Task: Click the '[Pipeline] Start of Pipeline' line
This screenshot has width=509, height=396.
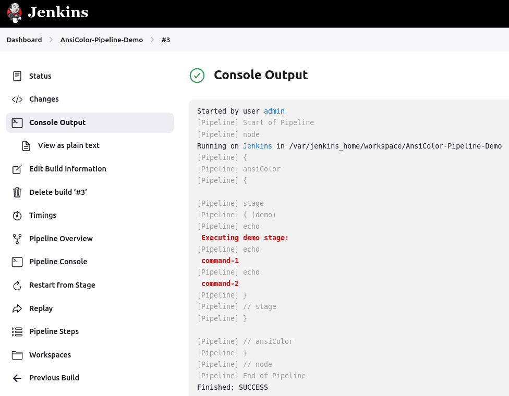Action: [256, 122]
